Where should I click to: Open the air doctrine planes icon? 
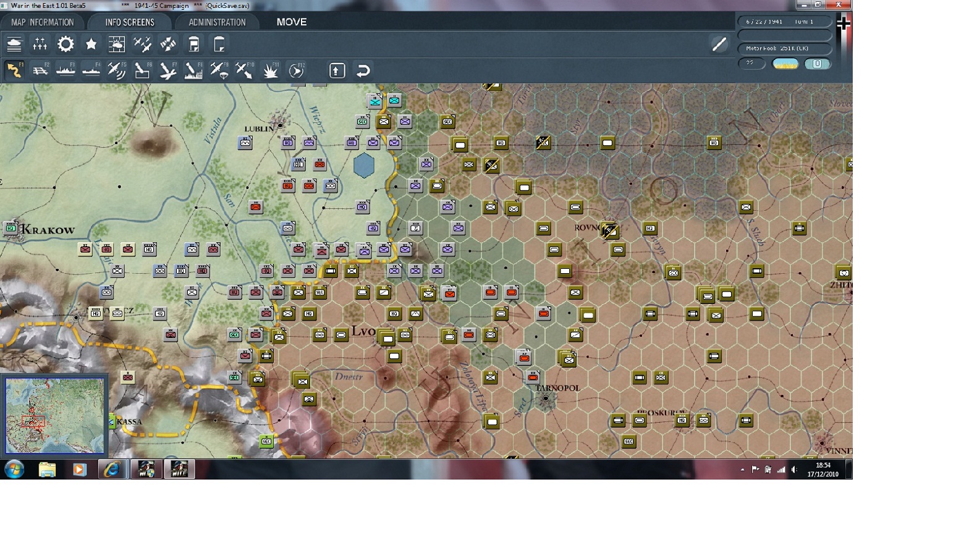click(143, 44)
